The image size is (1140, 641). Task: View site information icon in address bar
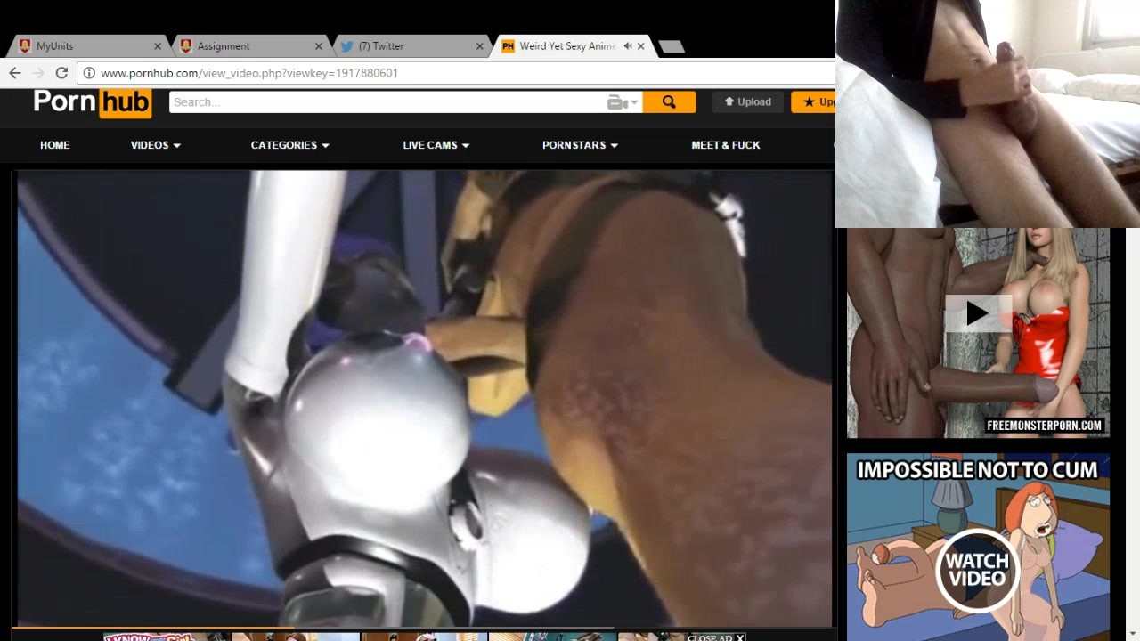pyautogui.click(x=89, y=73)
